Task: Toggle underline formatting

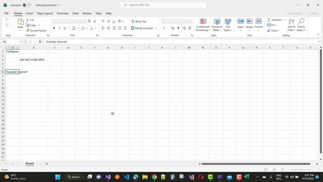Action: [x=65, y=28]
